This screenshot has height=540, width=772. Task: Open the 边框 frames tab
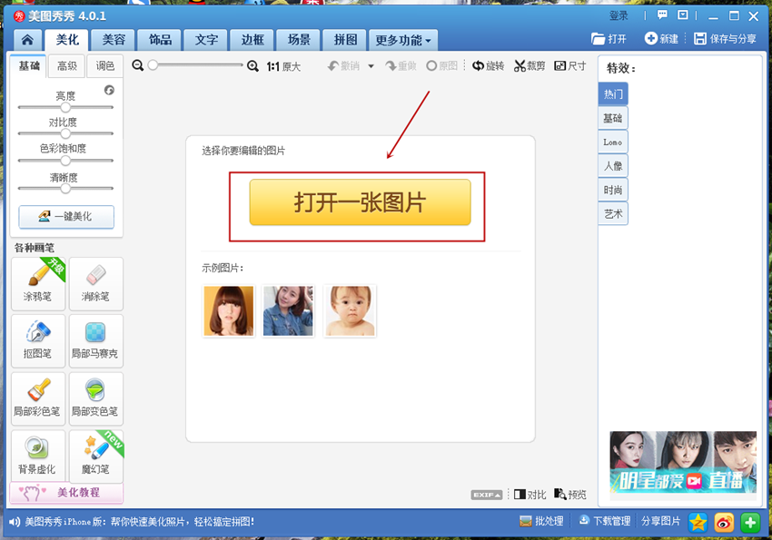[252, 40]
